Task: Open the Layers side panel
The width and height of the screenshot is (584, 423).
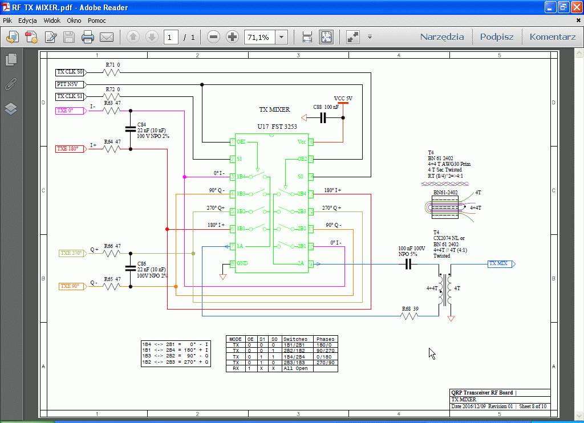Action: point(11,109)
